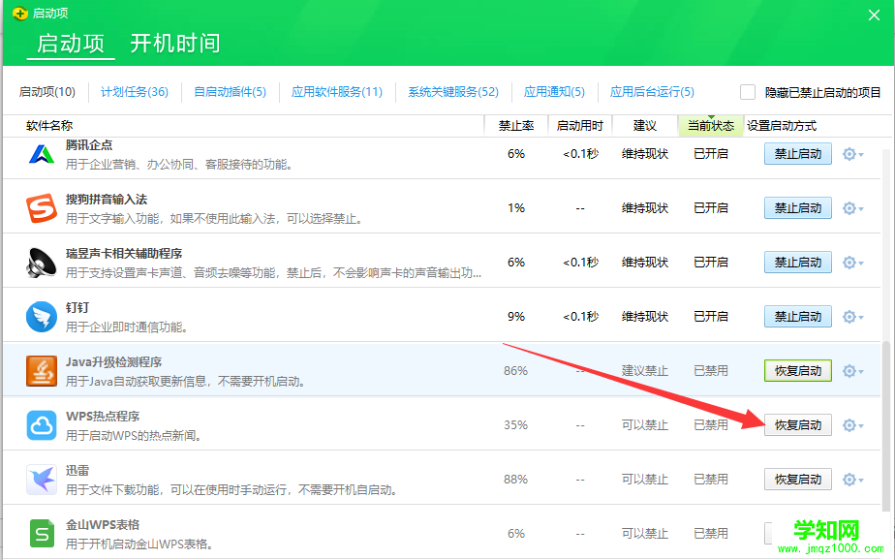Click the 建议禁止 suggestion for Java
Viewport: 895px width, 560px height.
(645, 371)
